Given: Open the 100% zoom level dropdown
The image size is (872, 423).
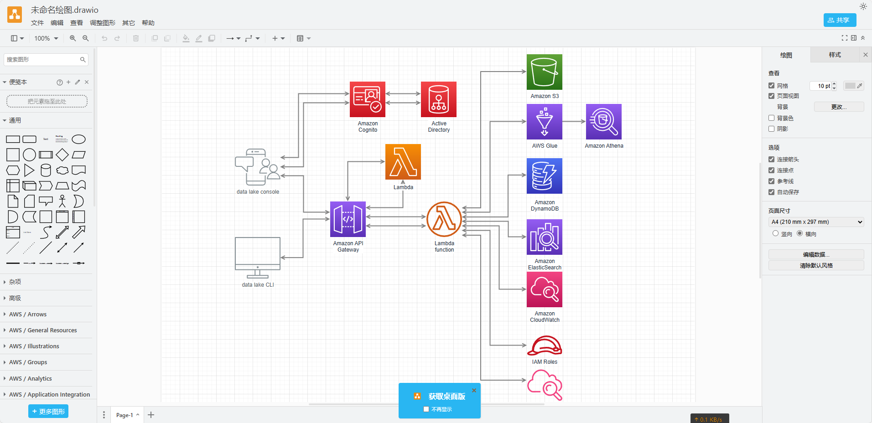Looking at the screenshot, I should (x=46, y=39).
